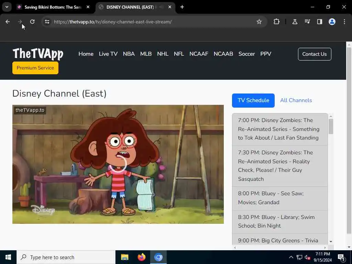352x264 pixels.
Task: Click the yellow Premium Service button
Action: 35,68
